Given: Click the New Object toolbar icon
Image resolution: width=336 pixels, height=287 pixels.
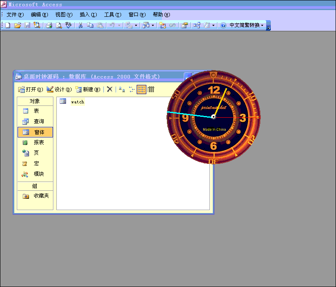Looking at the screenshot, I should point(206,25).
